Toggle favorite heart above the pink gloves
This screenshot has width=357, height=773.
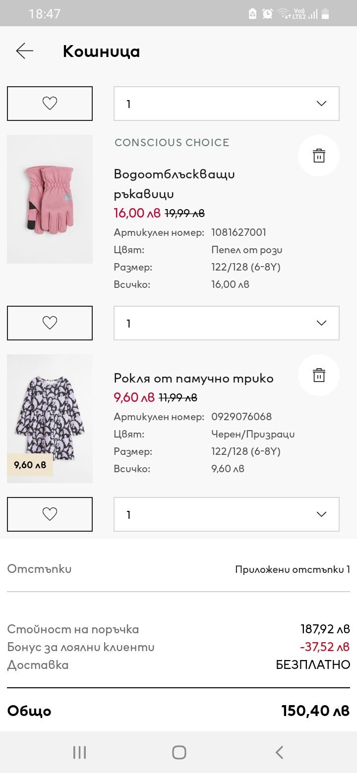[50, 104]
